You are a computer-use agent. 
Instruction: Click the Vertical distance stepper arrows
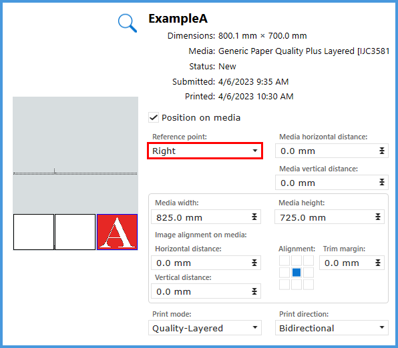click(254, 291)
